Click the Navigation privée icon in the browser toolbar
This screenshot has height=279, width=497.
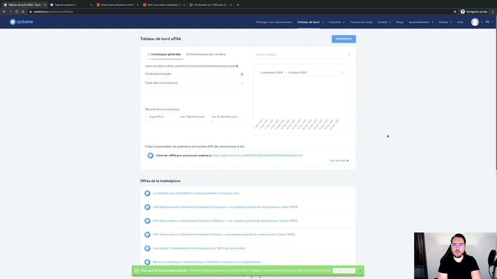click(x=462, y=12)
